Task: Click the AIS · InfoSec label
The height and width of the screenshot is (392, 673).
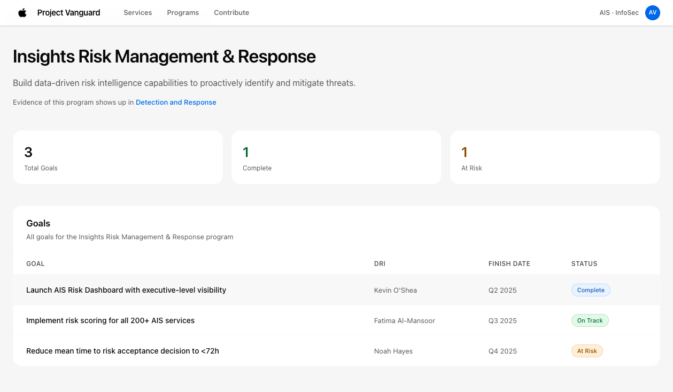Action: 619,12
